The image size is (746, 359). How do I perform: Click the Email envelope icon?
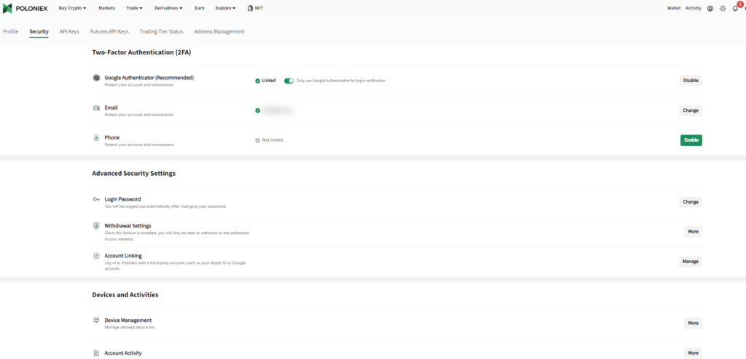pos(96,108)
